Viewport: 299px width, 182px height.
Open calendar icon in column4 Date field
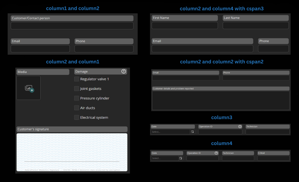tap(181, 158)
